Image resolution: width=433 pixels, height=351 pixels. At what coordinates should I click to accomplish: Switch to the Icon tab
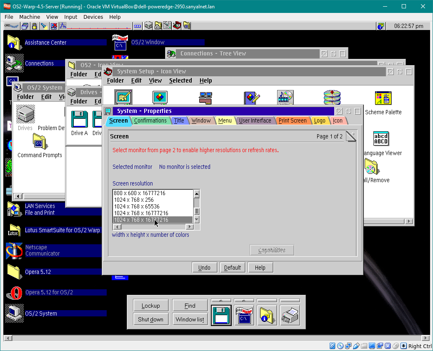click(338, 120)
